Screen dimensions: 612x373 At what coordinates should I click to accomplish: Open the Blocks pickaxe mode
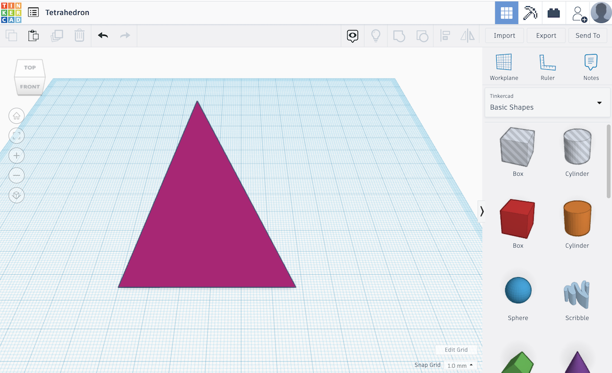530,13
